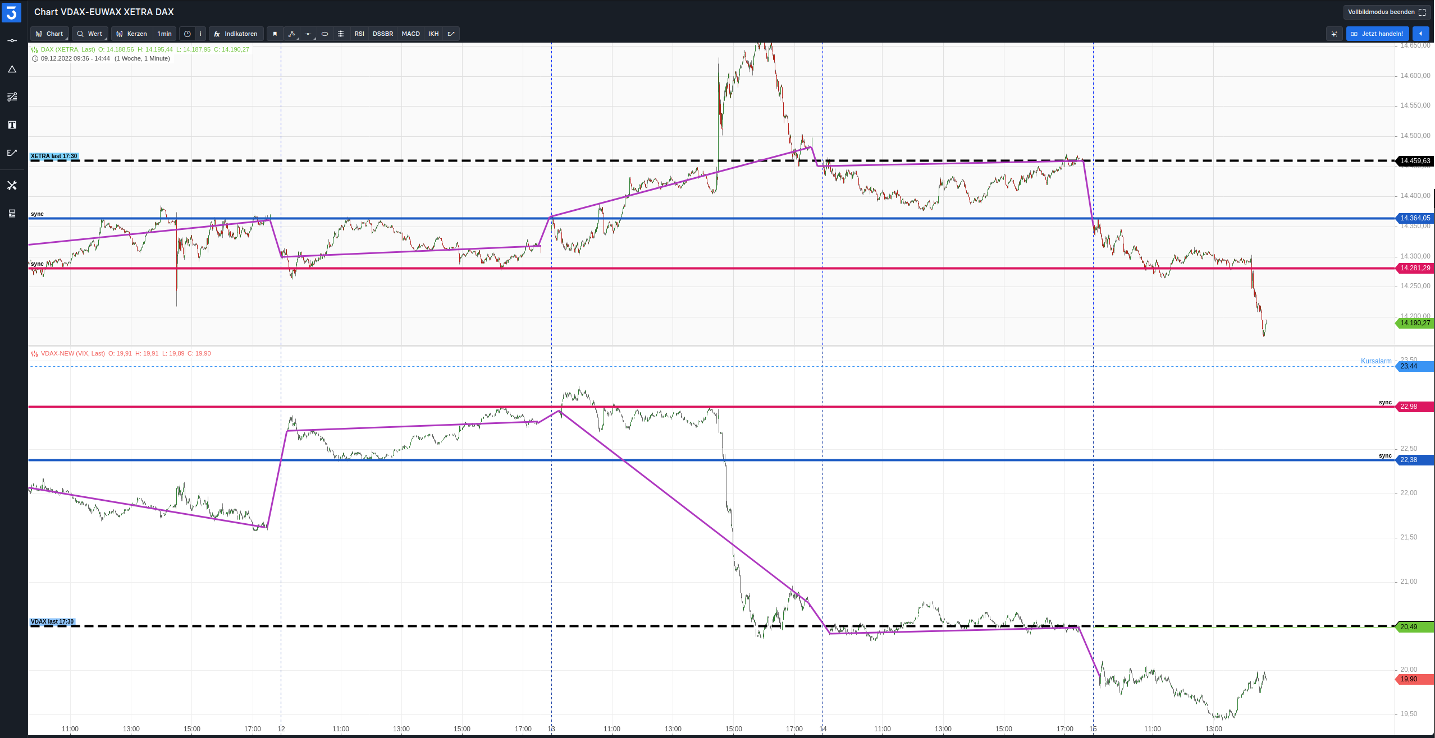
Task: Expand the Wert search dropdown
Action: (90, 34)
